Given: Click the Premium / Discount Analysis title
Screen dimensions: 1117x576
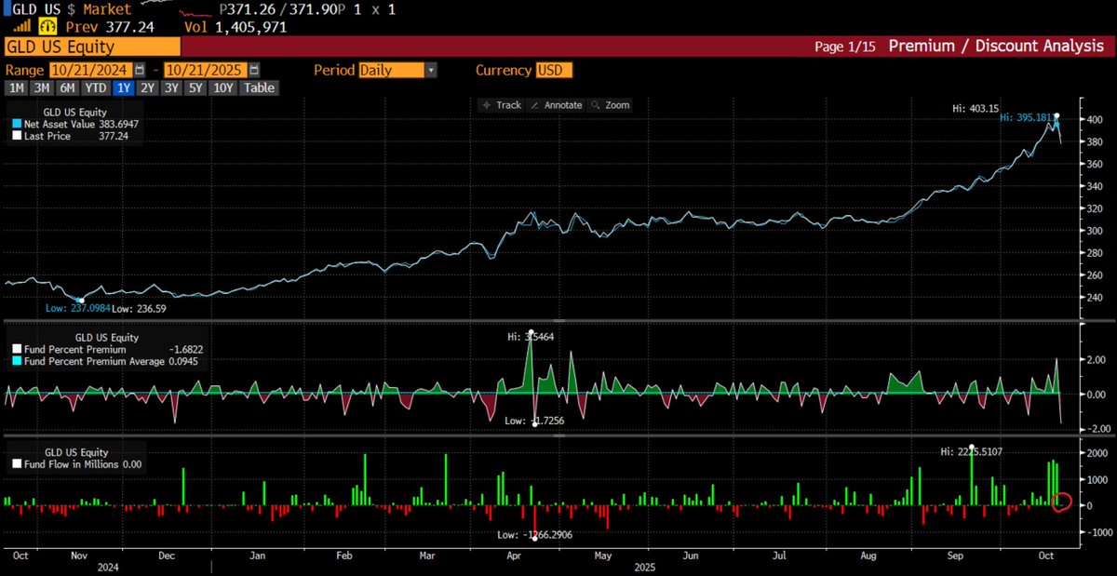Looking at the screenshot, I should 996,46.
